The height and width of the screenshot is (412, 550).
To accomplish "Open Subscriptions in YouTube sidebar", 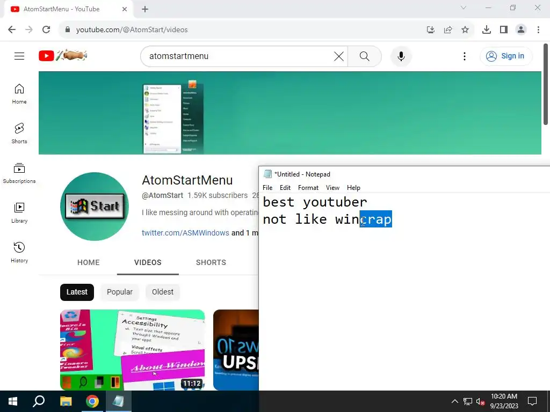I will 19,173.
